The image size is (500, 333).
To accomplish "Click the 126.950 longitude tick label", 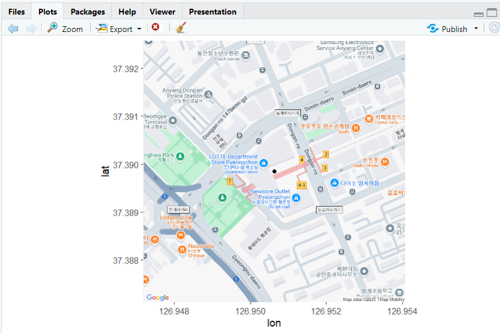I will pos(251,311).
